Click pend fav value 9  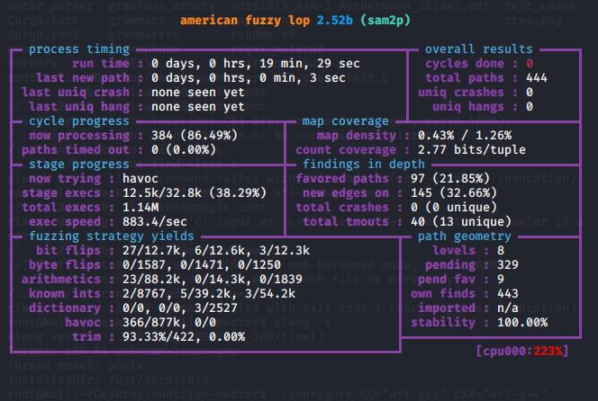click(x=501, y=280)
